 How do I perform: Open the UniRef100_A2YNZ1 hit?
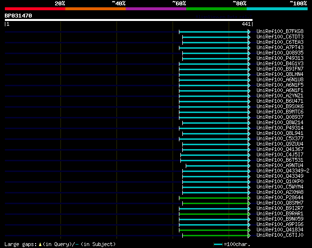(x=280, y=96)
